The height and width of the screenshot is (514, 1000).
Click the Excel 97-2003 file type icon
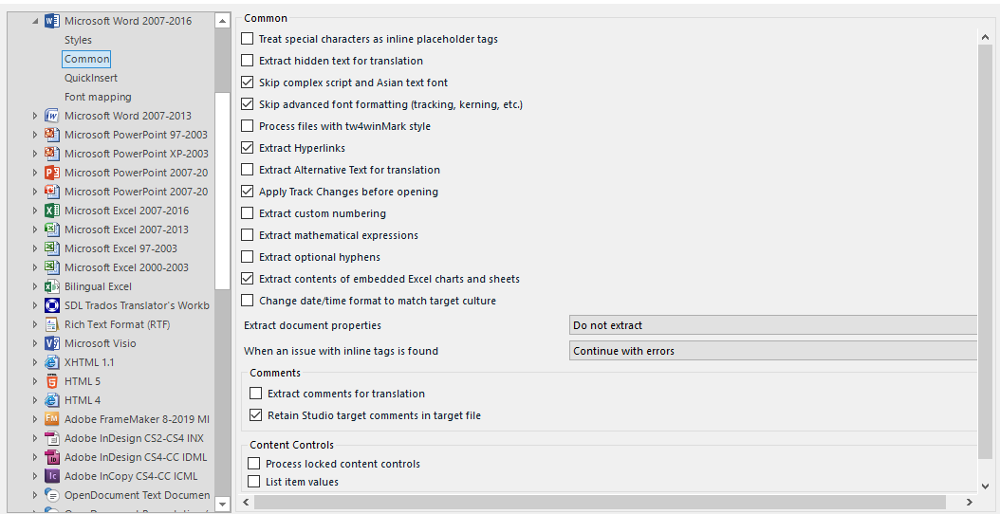52,248
